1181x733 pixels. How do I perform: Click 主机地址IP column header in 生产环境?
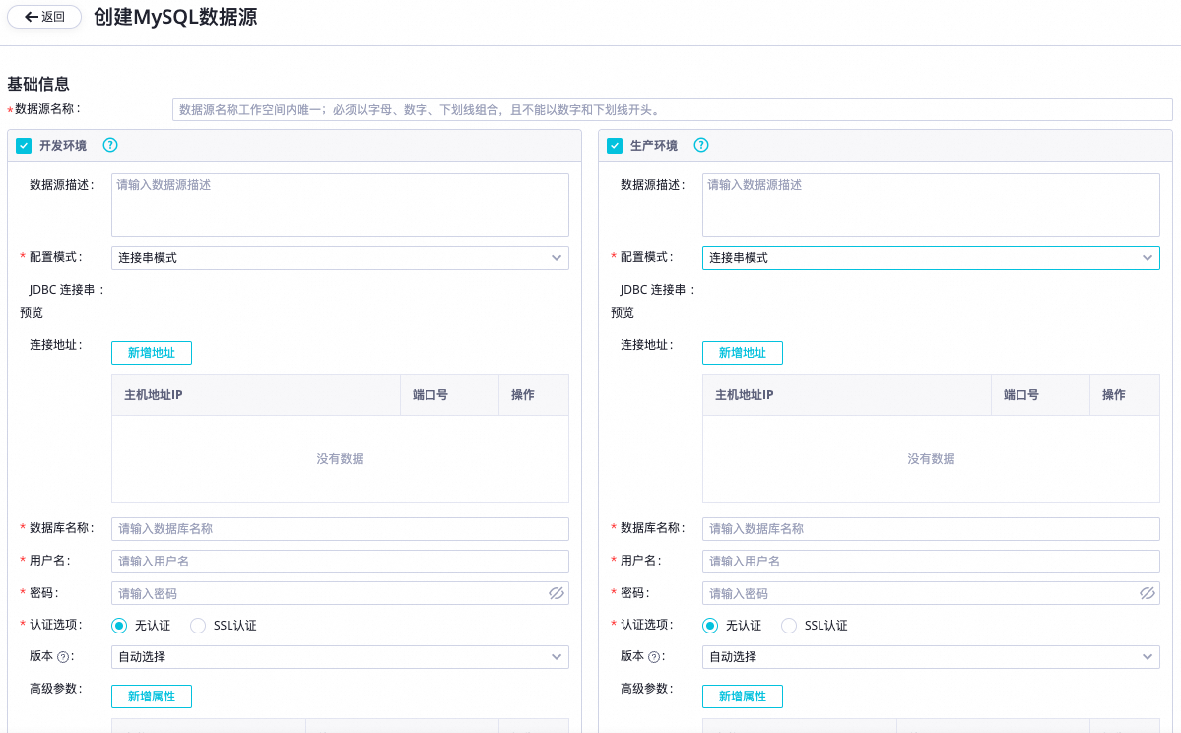point(846,395)
